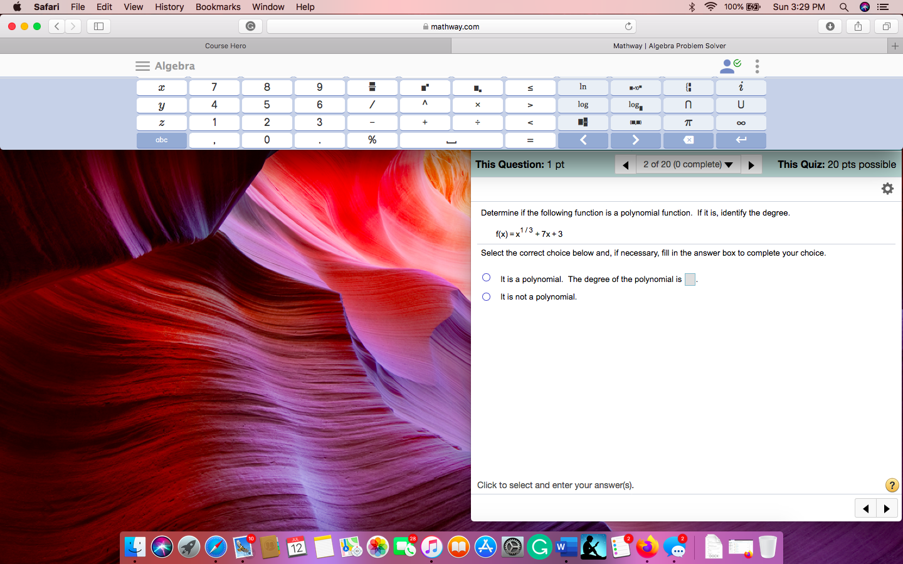
Task: Tap the pi symbol key
Action: pyautogui.click(x=688, y=122)
